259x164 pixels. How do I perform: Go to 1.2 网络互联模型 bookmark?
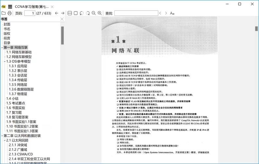click(x=19, y=57)
